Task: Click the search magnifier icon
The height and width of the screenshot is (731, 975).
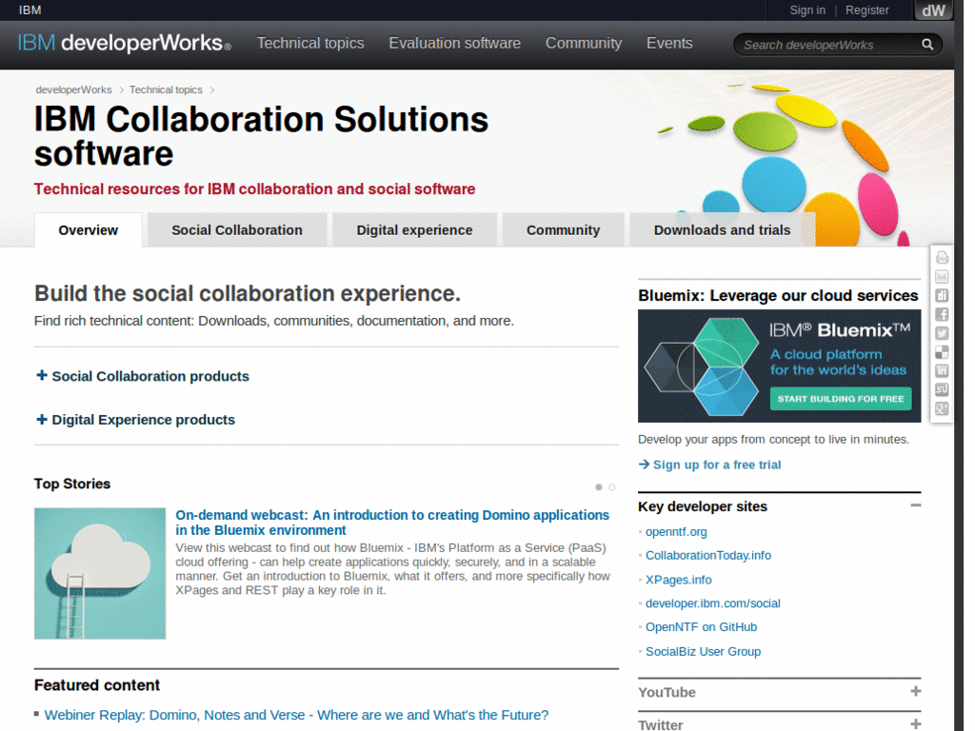Action: [927, 45]
